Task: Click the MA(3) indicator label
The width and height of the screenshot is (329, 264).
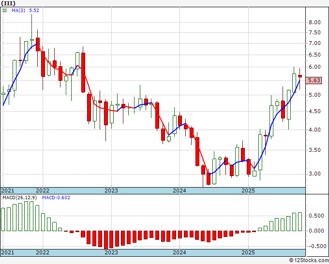Action: 18,10
